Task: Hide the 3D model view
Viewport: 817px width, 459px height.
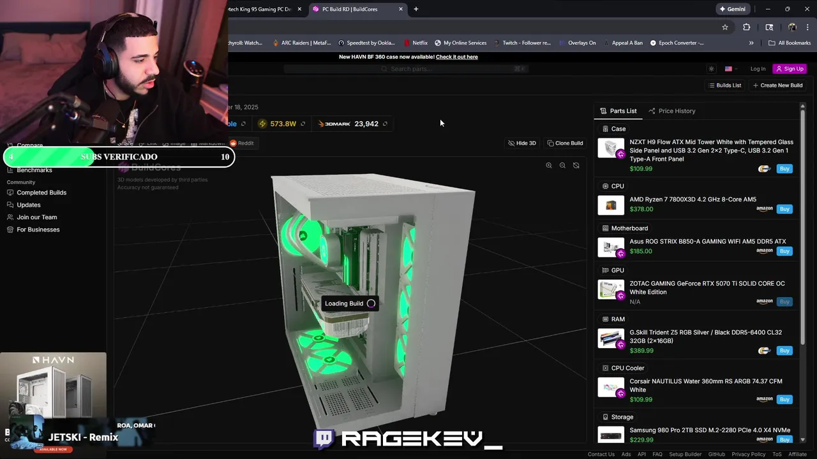Action: (522, 143)
